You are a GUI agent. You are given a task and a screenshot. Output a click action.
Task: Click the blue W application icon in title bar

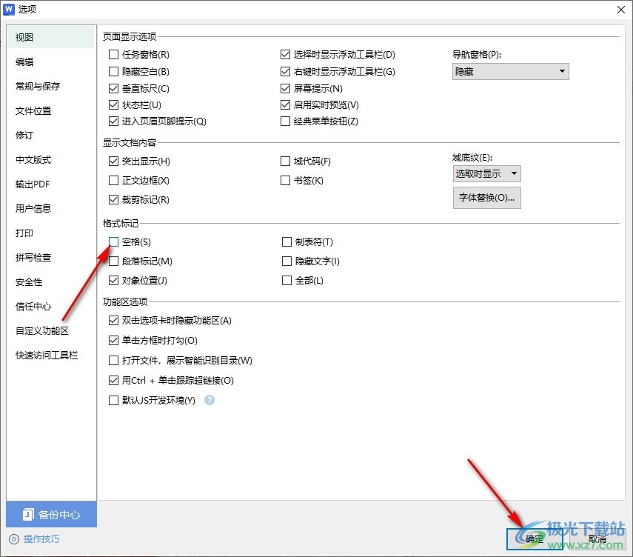(x=8, y=10)
